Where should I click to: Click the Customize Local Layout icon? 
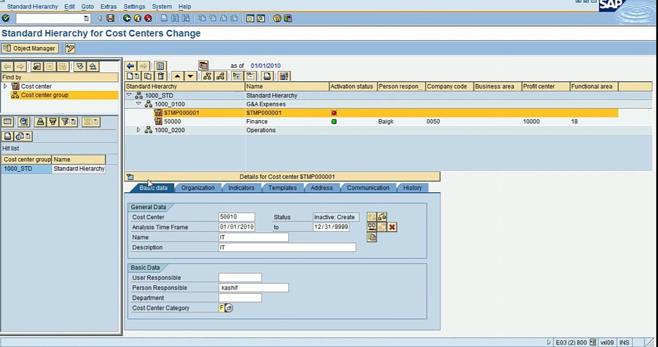[x=288, y=18]
